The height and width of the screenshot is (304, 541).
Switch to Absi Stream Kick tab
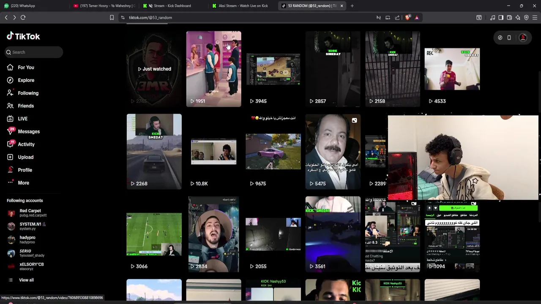click(243, 6)
